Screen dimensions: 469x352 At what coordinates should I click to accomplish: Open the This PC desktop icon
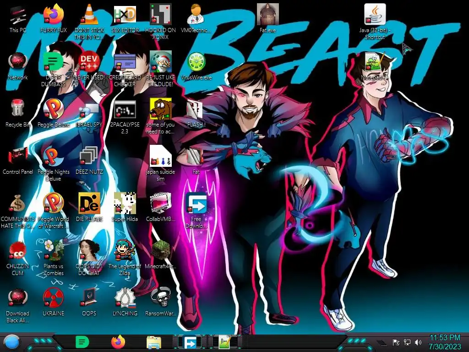pyautogui.click(x=18, y=15)
